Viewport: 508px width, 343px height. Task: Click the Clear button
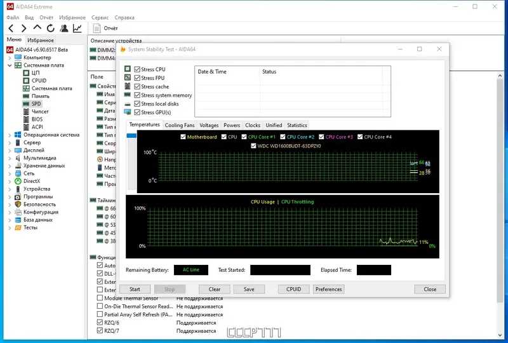click(x=215, y=289)
